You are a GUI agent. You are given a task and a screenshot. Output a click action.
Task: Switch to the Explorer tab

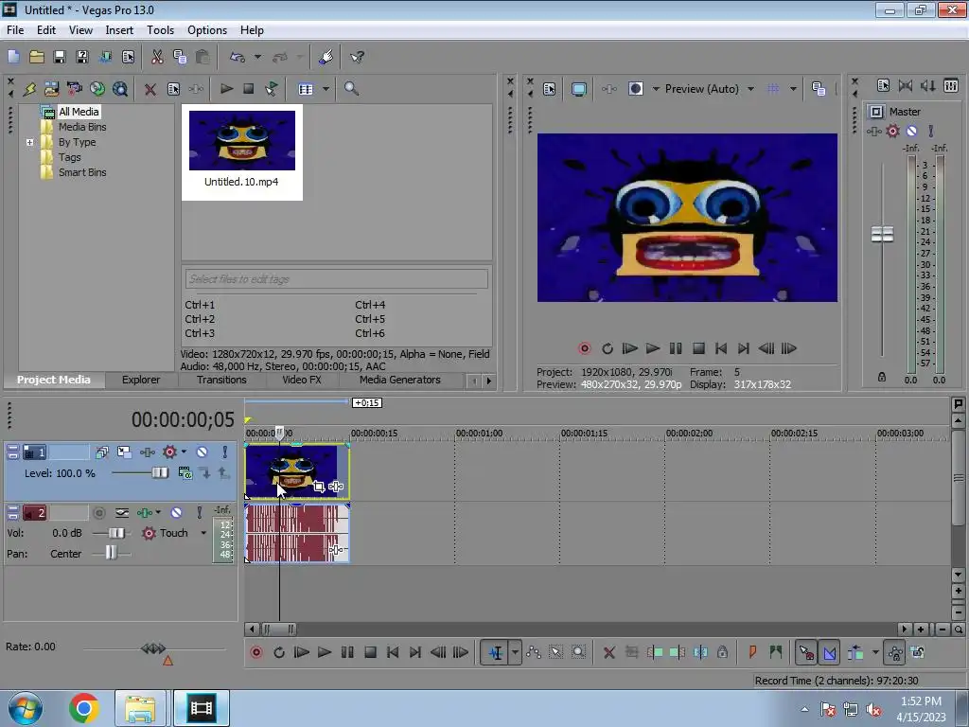pos(141,380)
